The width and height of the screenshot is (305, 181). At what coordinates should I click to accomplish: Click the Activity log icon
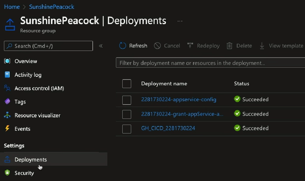[7, 75]
